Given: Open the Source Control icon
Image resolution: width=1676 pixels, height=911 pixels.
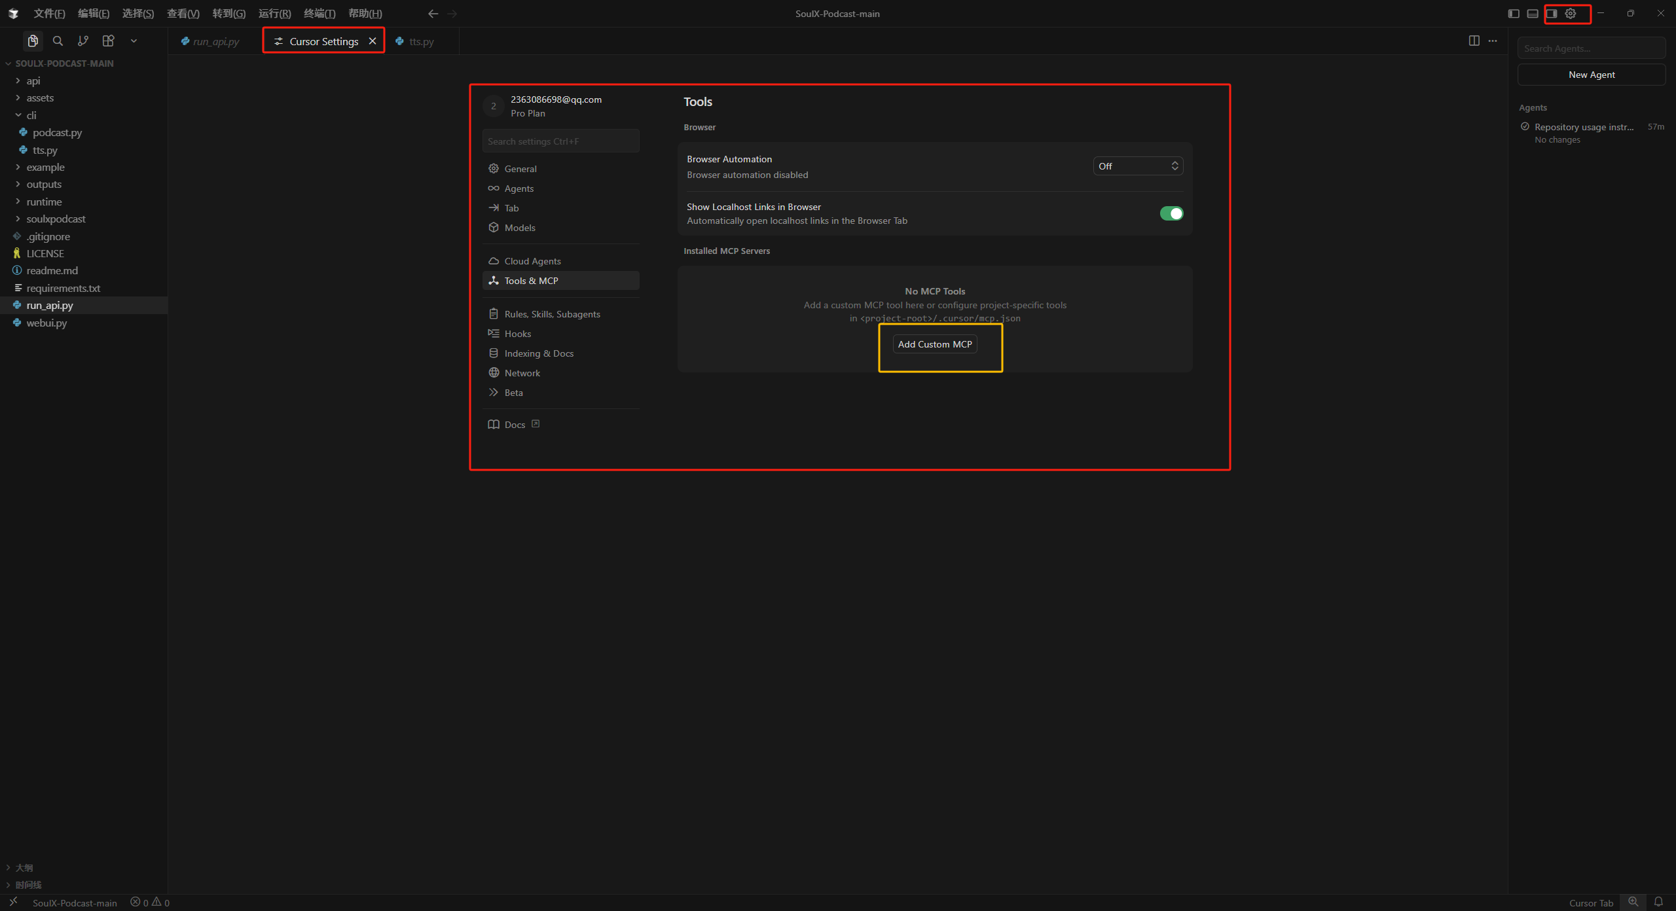Looking at the screenshot, I should coord(82,41).
